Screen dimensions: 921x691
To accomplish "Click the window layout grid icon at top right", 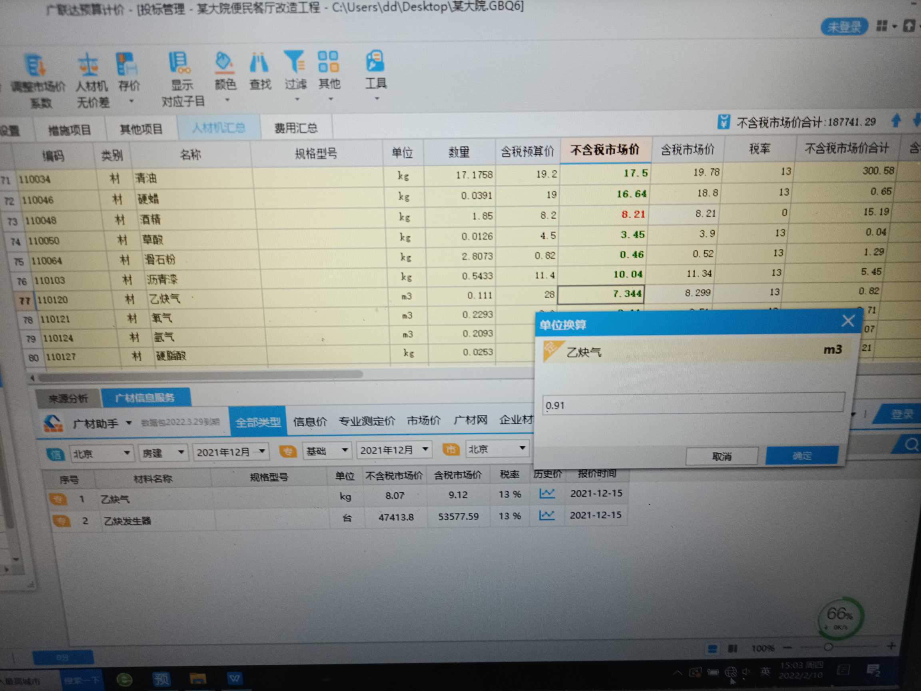I will pyautogui.click(x=882, y=26).
